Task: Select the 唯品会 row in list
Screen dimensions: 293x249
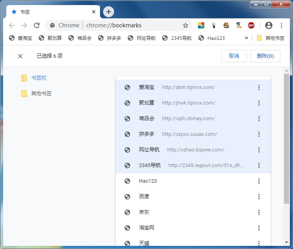Action: coord(193,119)
